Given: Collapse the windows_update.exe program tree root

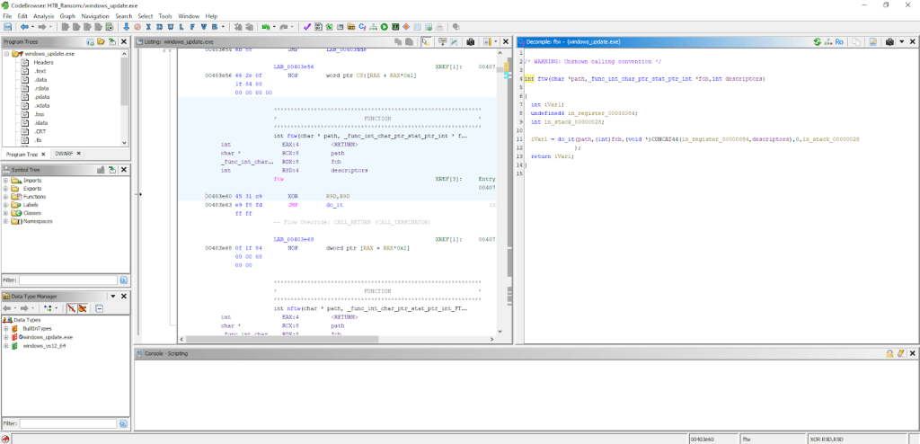Looking at the screenshot, I should pyautogui.click(x=6, y=54).
